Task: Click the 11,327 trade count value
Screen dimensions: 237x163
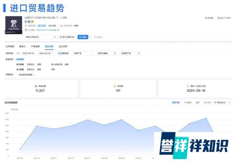Action: 40,90
